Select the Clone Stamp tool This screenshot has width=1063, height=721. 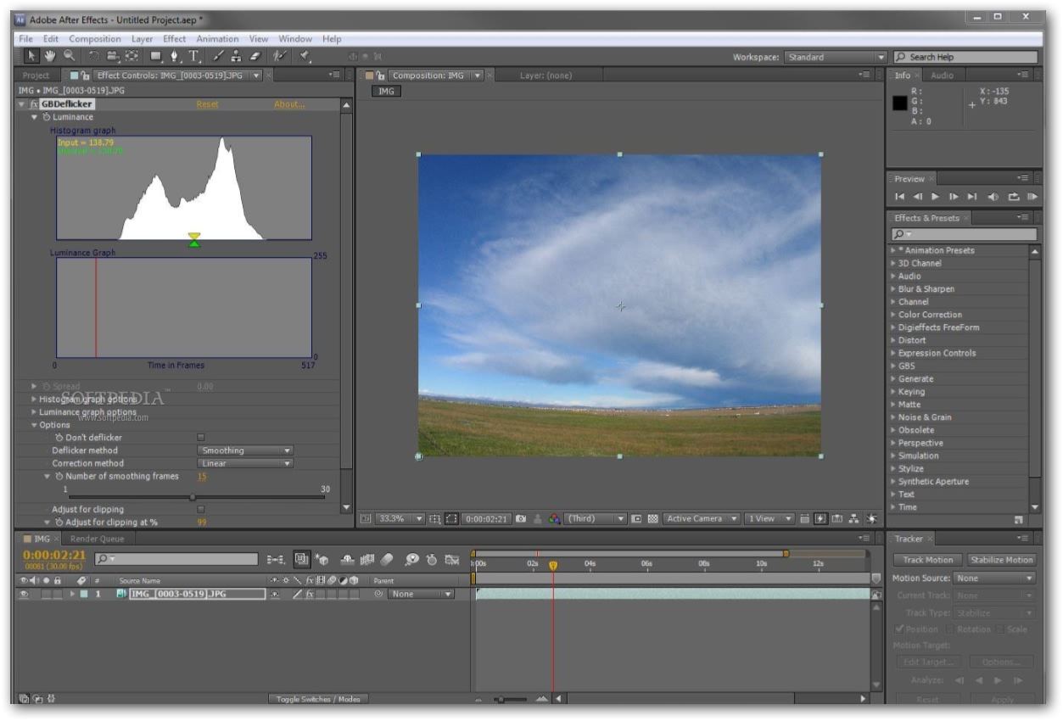(237, 57)
